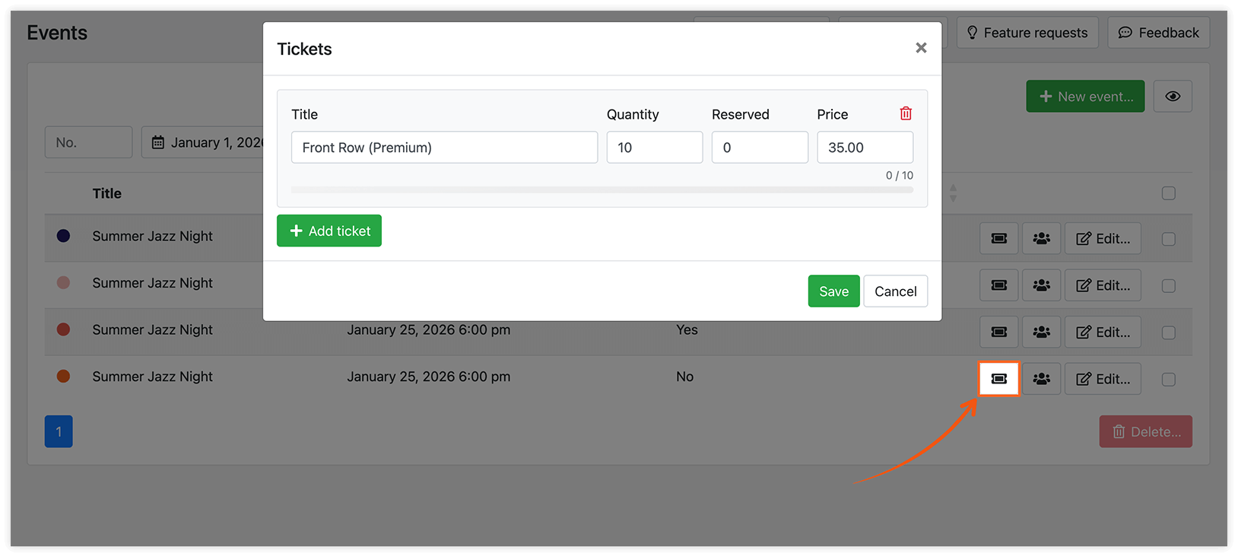Close the Tickets dialog with X
This screenshot has width=1238, height=557.
921,48
